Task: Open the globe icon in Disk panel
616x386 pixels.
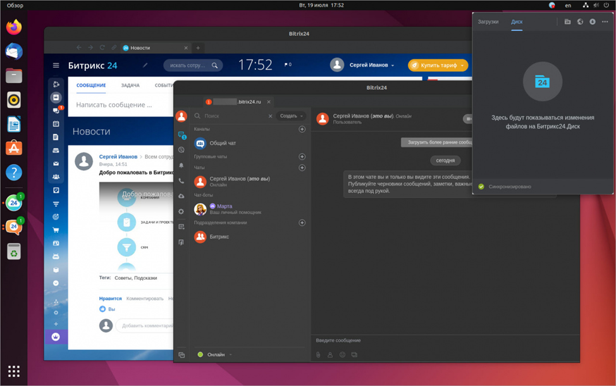Action: tap(580, 22)
